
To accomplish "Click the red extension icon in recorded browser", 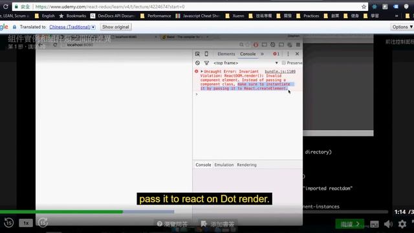I will pos(256,45).
